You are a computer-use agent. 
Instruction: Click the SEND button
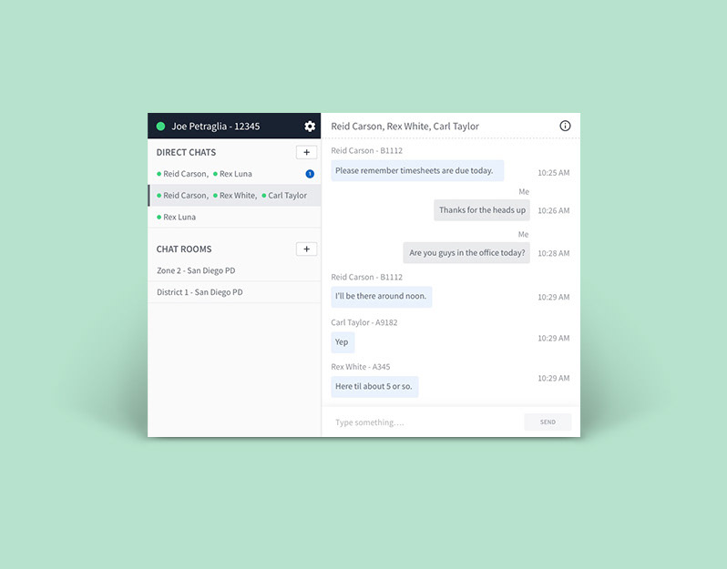point(548,422)
